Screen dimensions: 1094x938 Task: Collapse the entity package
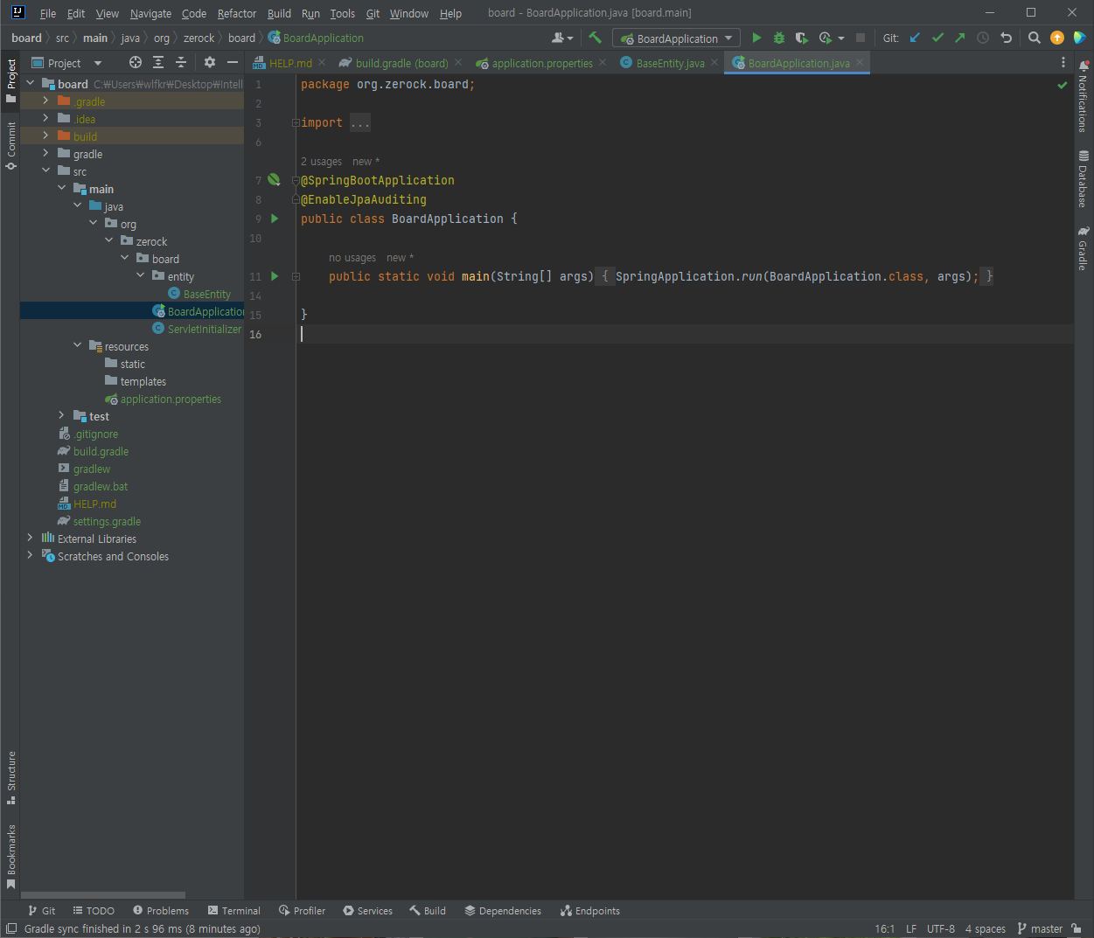[x=140, y=276]
